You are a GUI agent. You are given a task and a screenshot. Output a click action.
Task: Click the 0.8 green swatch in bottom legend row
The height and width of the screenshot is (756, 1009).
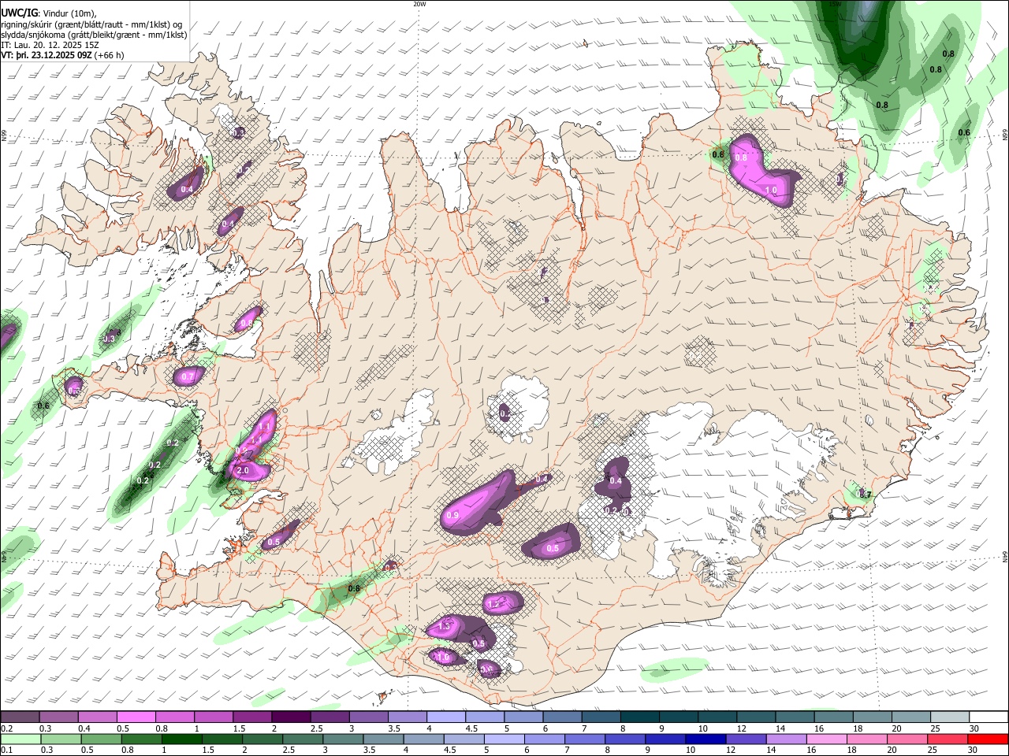(141, 739)
